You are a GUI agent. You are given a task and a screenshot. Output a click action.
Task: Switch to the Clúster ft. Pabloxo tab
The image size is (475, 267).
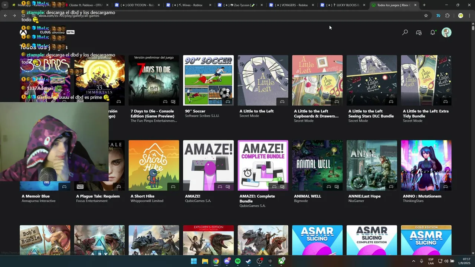(x=85, y=5)
